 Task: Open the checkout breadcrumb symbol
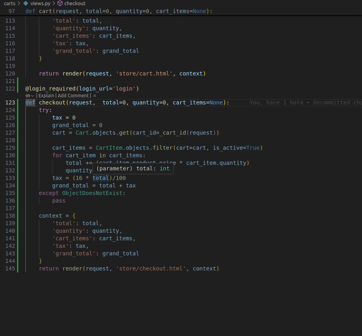[75, 3]
